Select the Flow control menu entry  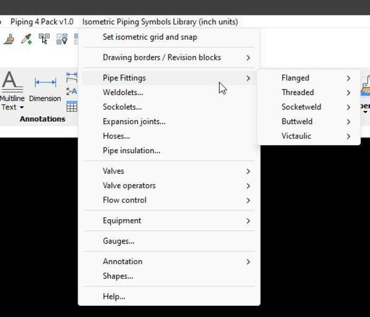(169, 200)
